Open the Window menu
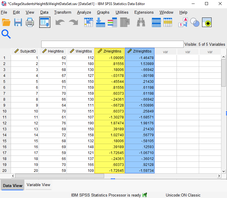 [x=166, y=12]
